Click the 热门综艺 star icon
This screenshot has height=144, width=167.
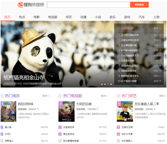pos(119,96)
